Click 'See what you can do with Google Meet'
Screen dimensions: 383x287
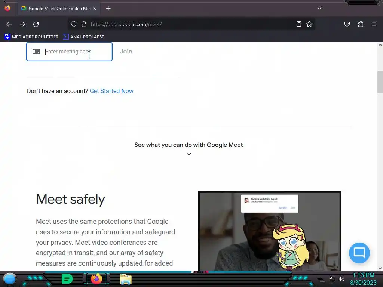tap(189, 145)
